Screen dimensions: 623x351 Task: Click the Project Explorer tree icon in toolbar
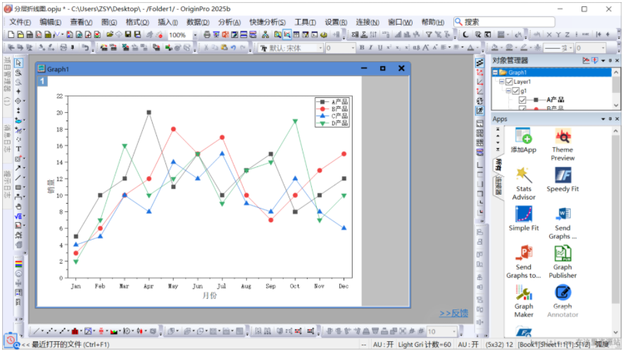[265, 35]
